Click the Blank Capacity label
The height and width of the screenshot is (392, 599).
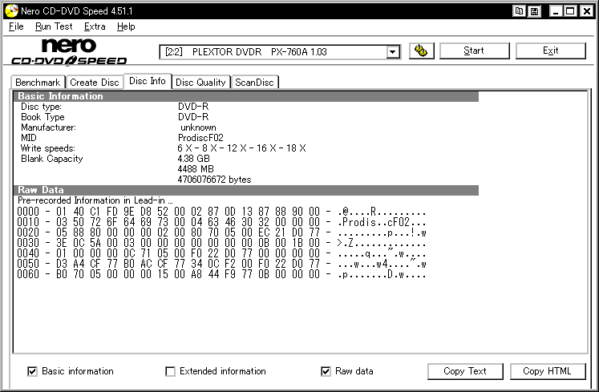tap(52, 159)
